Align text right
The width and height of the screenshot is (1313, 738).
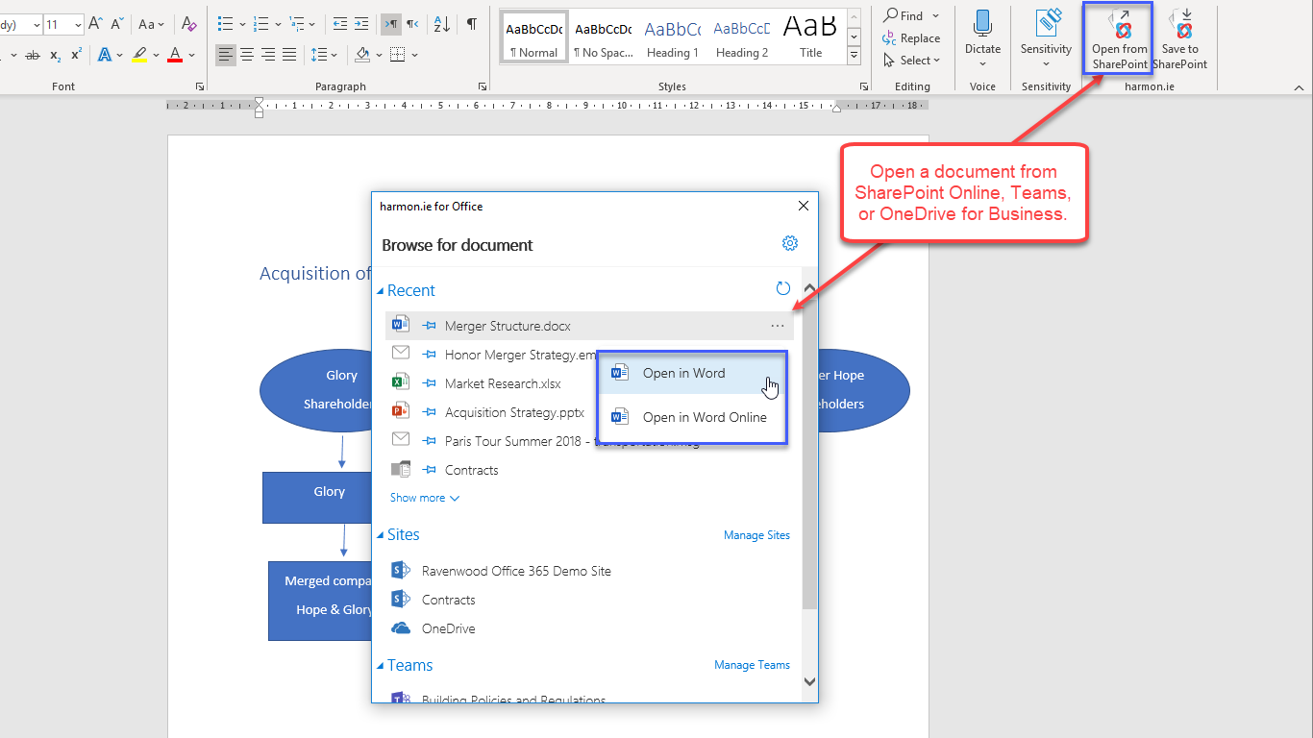tap(267, 56)
